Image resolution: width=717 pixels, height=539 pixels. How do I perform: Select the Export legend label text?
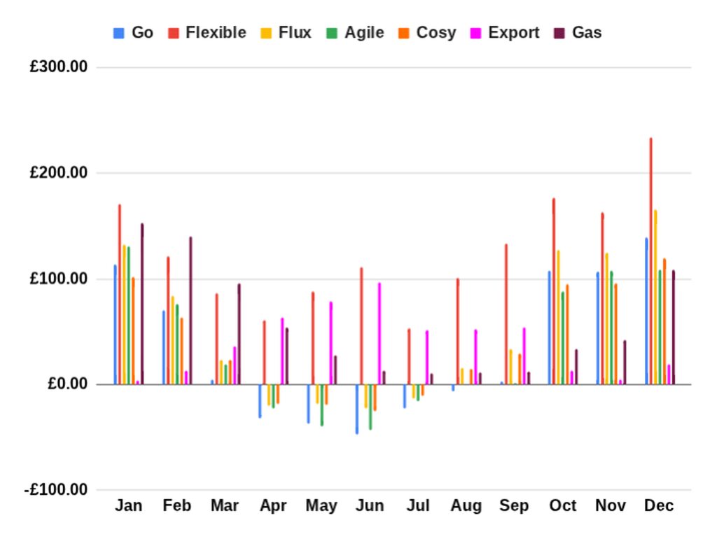(x=514, y=33)
